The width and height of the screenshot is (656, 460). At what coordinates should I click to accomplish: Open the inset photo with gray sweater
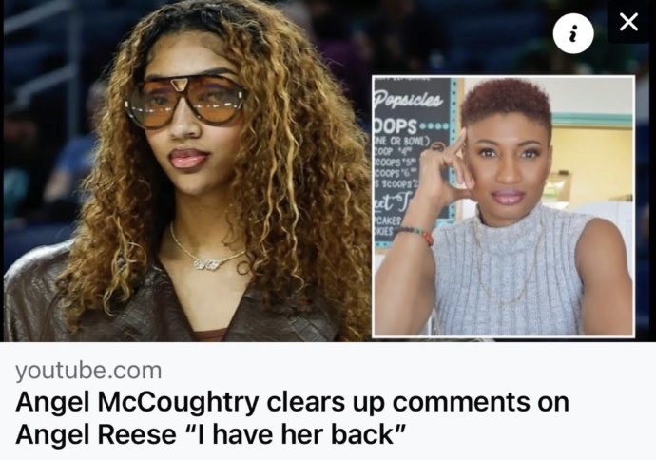click(x=503, y=205)
